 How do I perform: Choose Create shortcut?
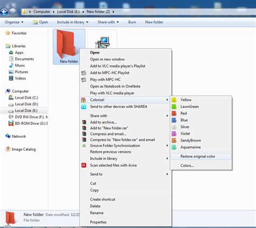tap(103, 199)
